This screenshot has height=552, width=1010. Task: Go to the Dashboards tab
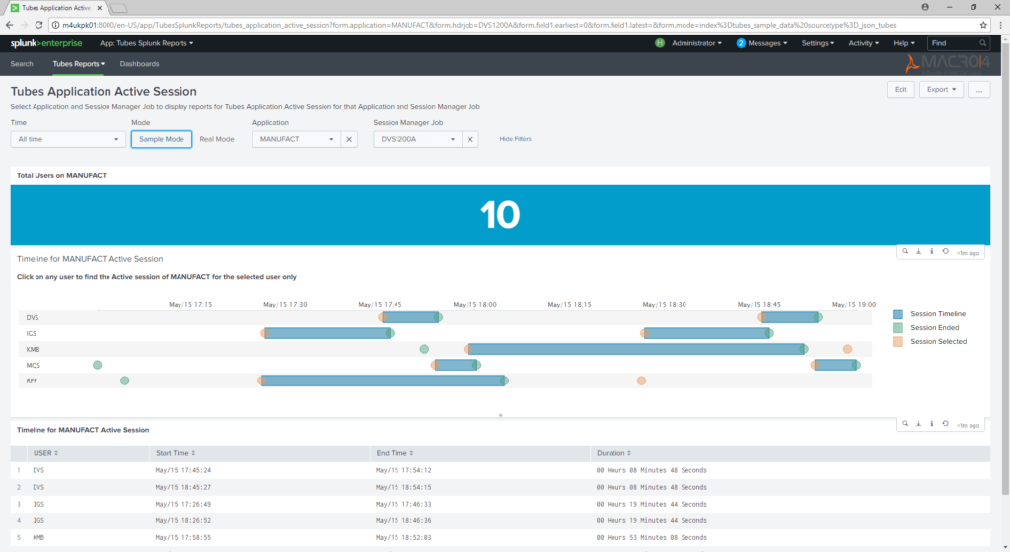139,64
